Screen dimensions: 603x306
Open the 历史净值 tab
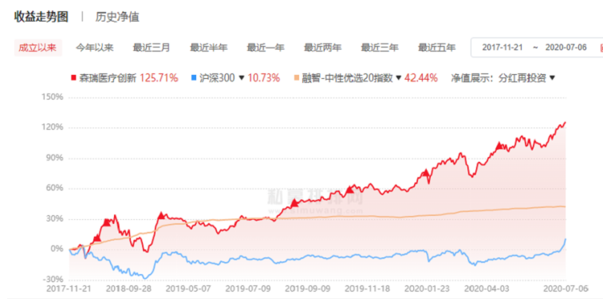(x=117, y=17)
